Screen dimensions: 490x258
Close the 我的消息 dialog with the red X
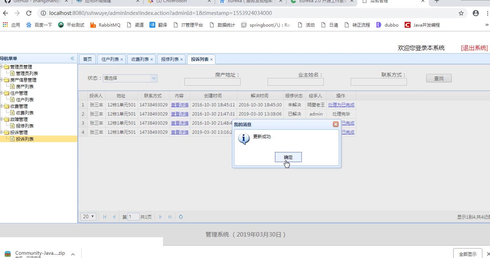coord(335,125)
